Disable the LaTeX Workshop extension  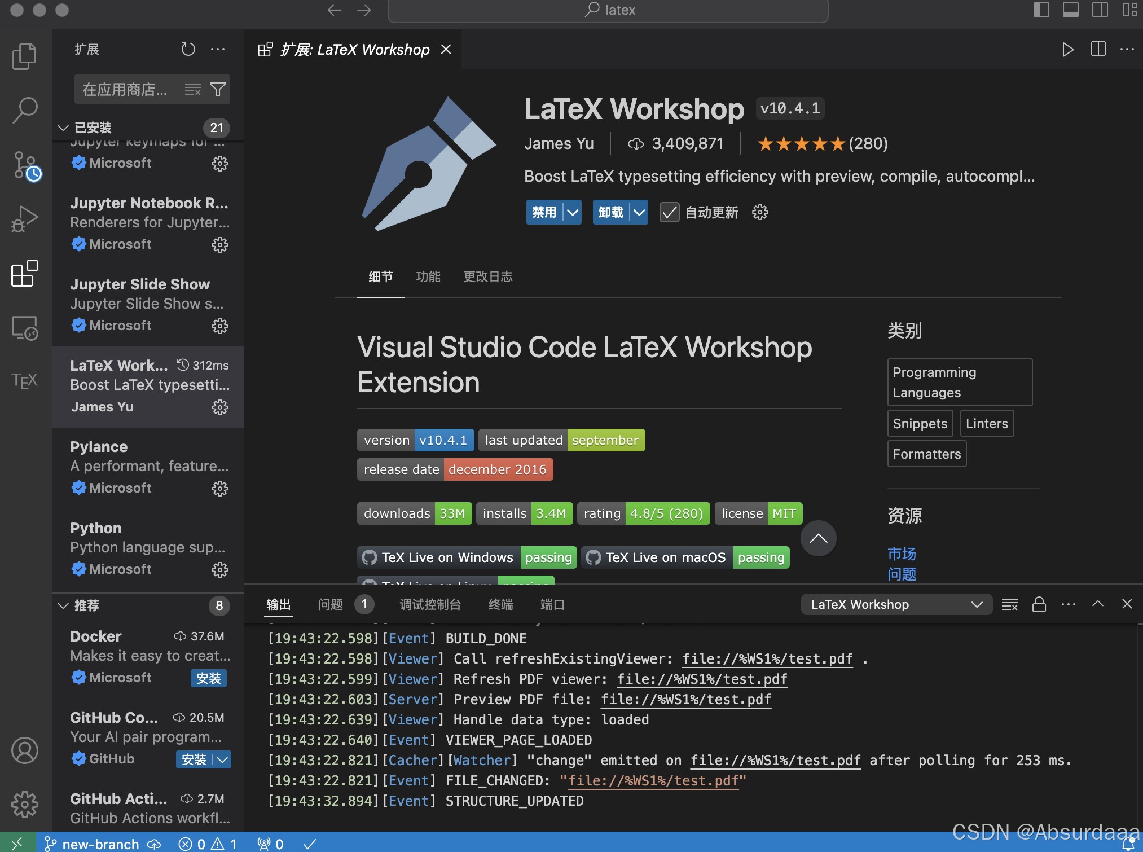(544, 213)
